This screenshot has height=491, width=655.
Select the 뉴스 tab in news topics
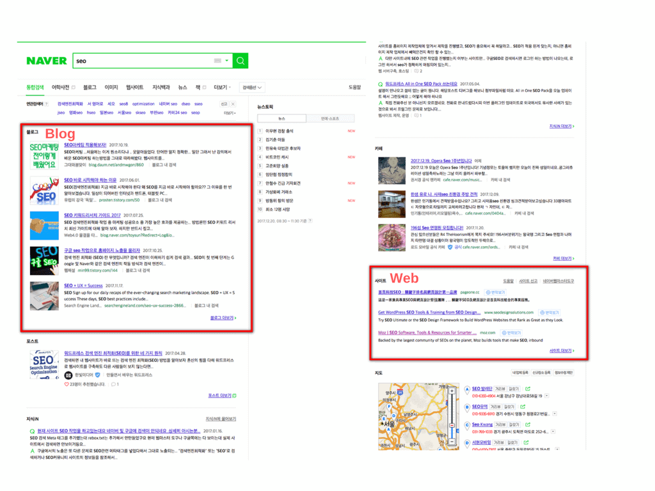pos(281,118)
